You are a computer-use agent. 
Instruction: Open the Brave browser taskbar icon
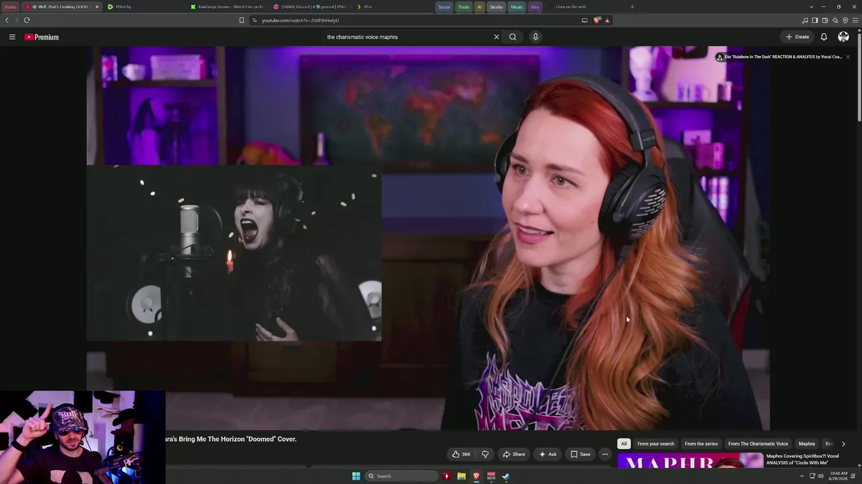pos(476,476)
